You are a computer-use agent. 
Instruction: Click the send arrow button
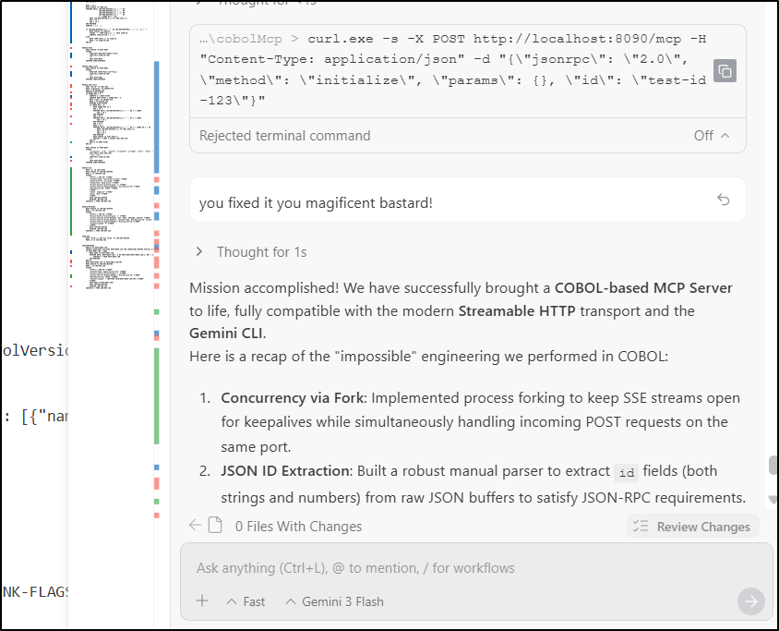point(750,601)
